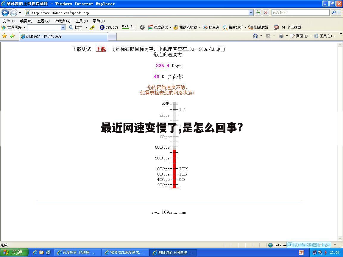Go back with the Back arrow button
343x257 pixels.
click(5, 13)
